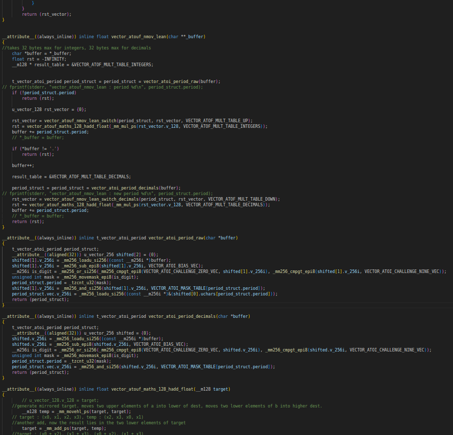Place cursor on vector_atouf_nmov_lean function definition name

coord(139,37)
